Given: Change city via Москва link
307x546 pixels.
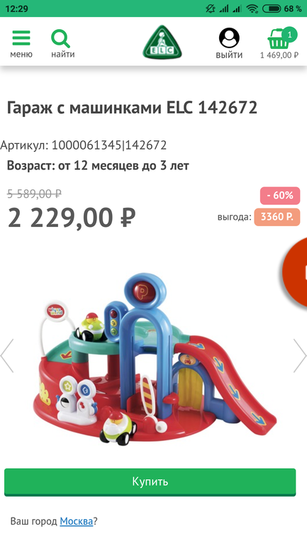Looking at the screenshot, I should (x=77, y=521).
